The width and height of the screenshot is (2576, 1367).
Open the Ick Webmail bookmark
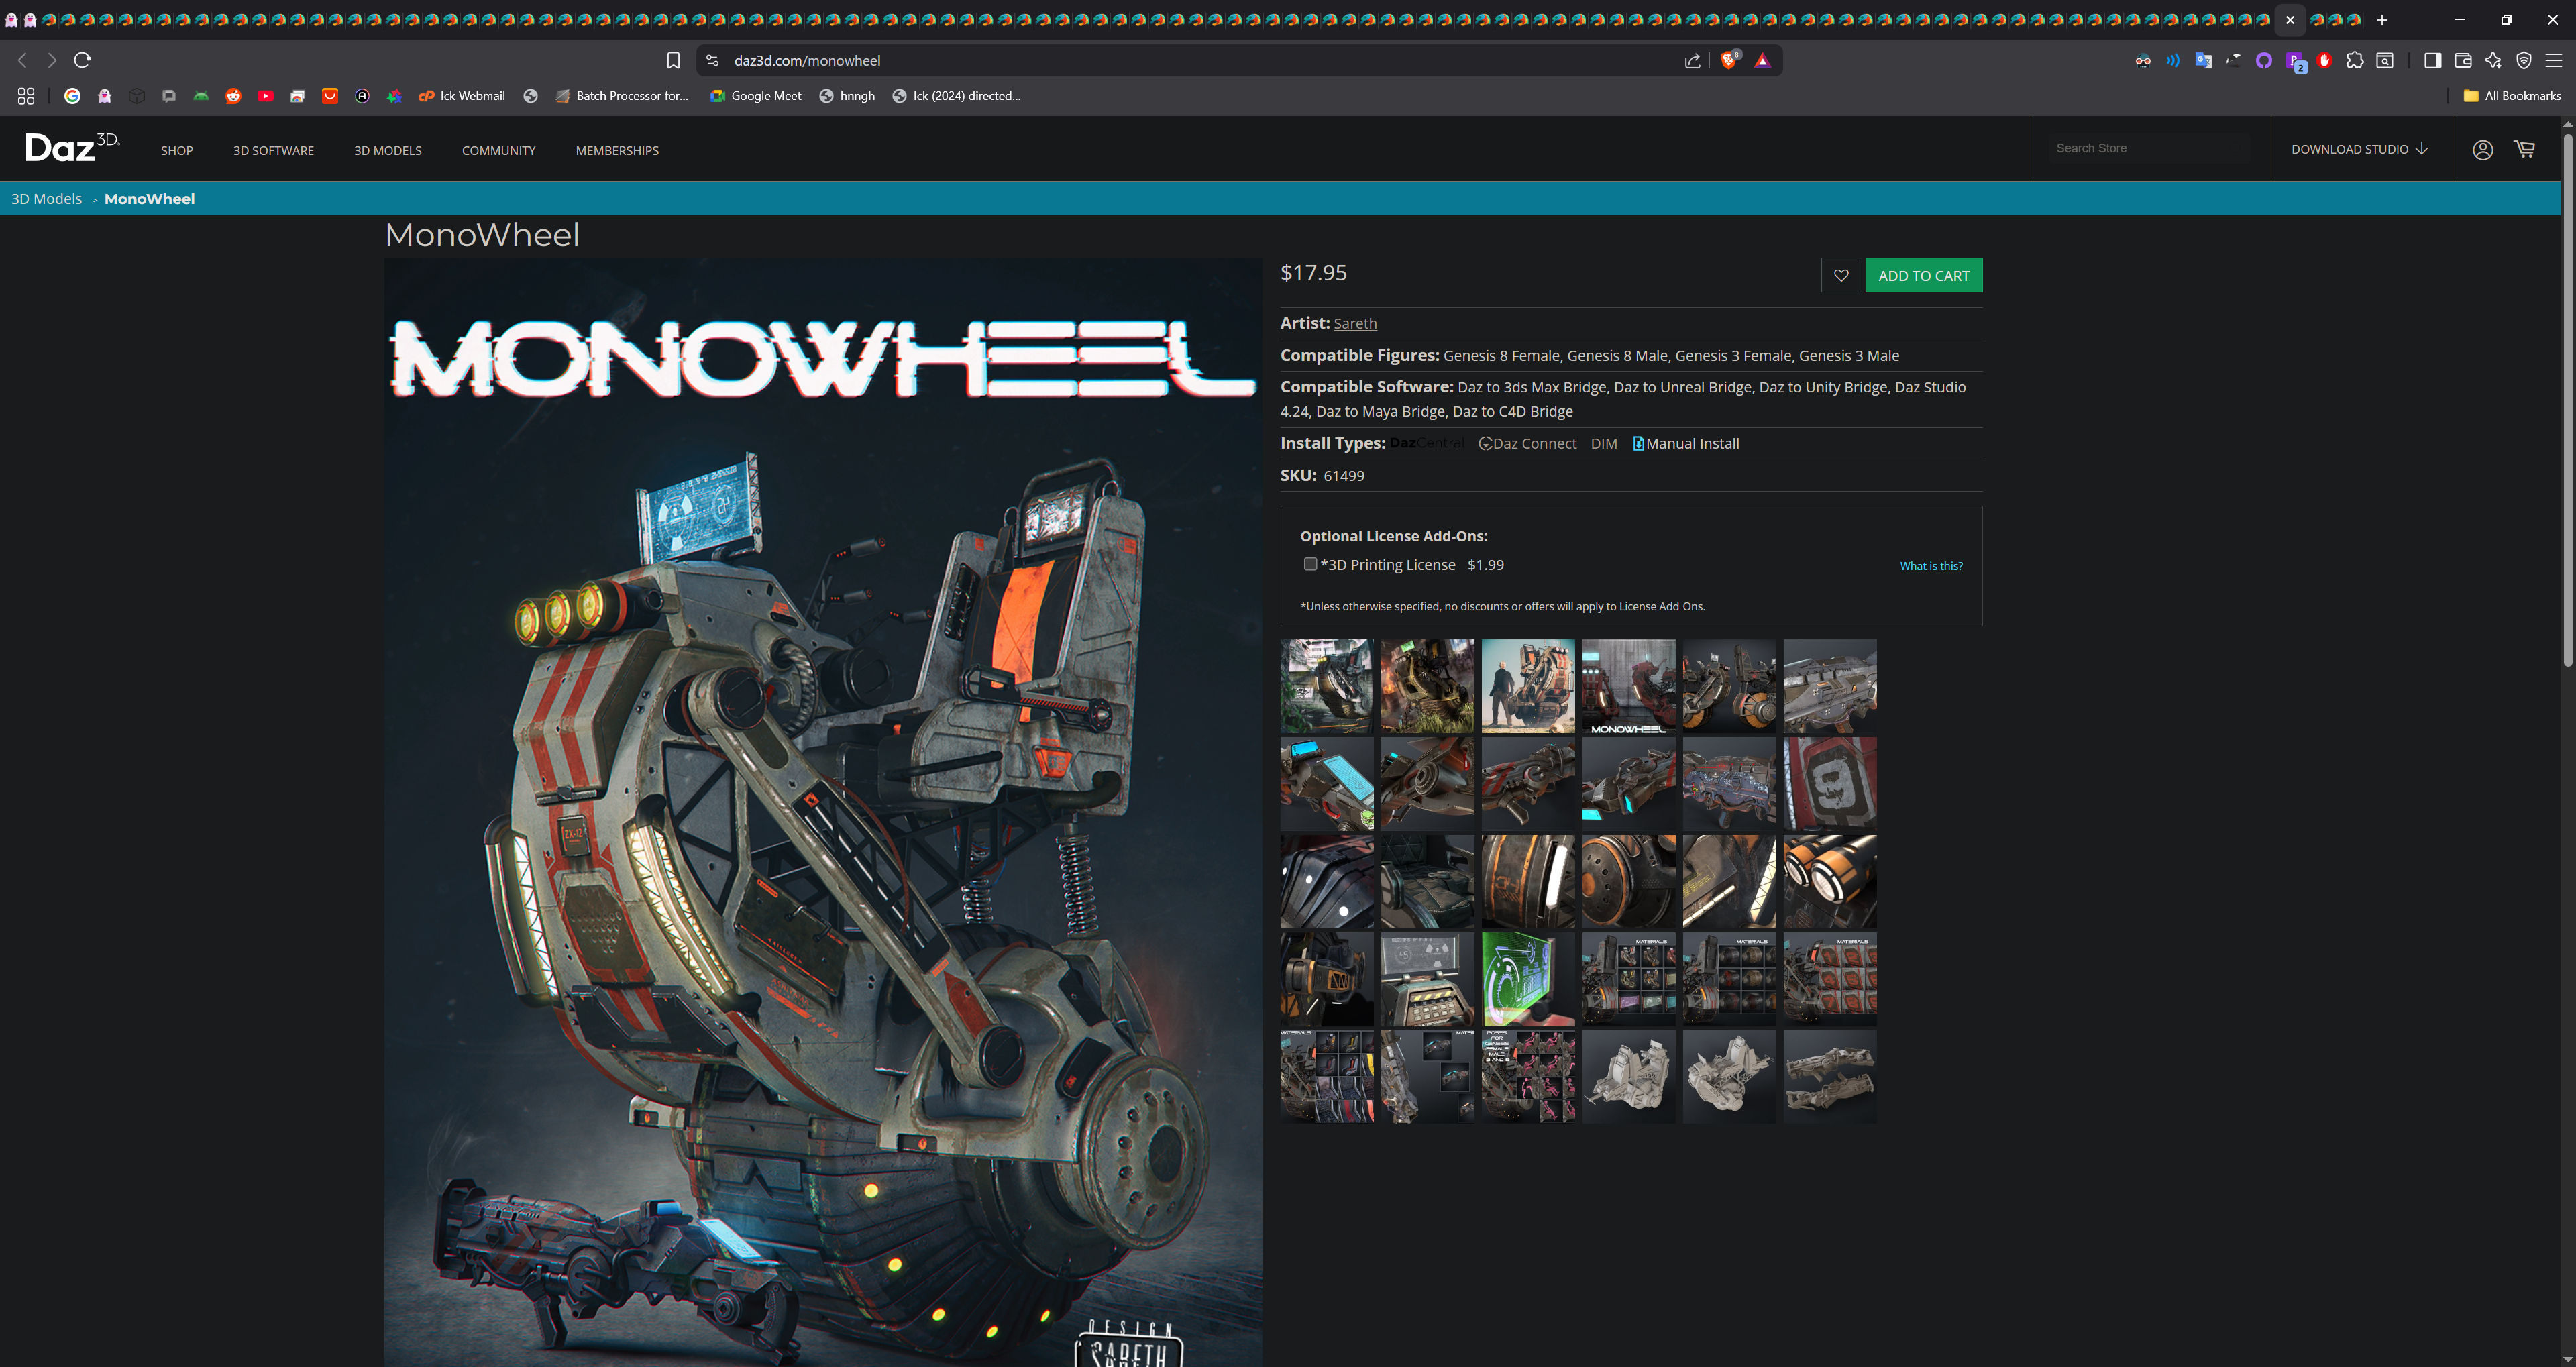pyautogui.click(x=462, y=96)
